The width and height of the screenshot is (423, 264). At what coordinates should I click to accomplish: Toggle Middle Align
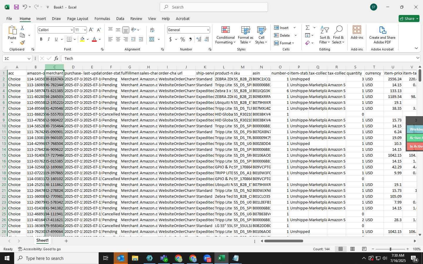coord(118,30)
